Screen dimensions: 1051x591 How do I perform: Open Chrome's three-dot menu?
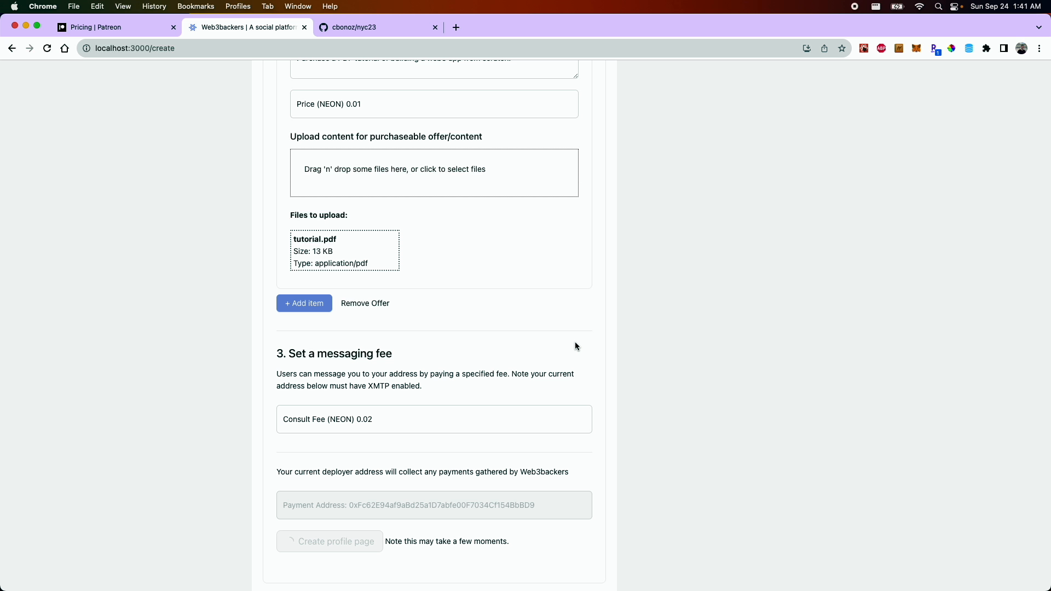[x=1039, y=48]
